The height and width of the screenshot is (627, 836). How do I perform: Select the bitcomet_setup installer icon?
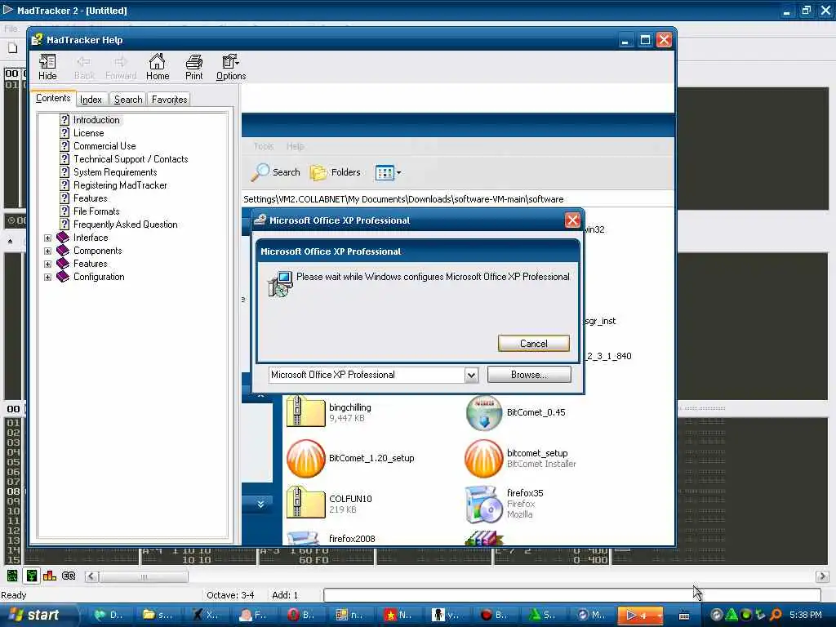483,458
